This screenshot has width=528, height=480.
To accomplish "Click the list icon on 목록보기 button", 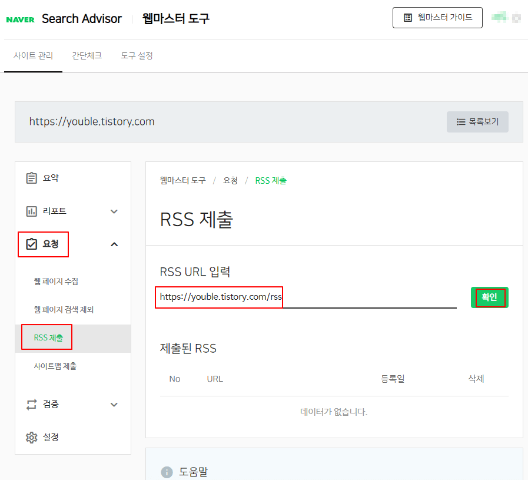I will pyautogui.click(x=460, y=121).
